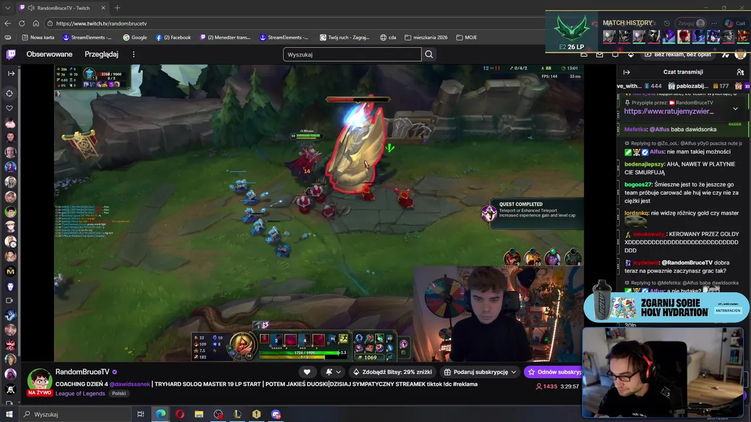Image resolution: width=751 pixels, height=422 pixels.
Task: Open Twitch more options three-dot menu
Action: (x=133, y=55)
